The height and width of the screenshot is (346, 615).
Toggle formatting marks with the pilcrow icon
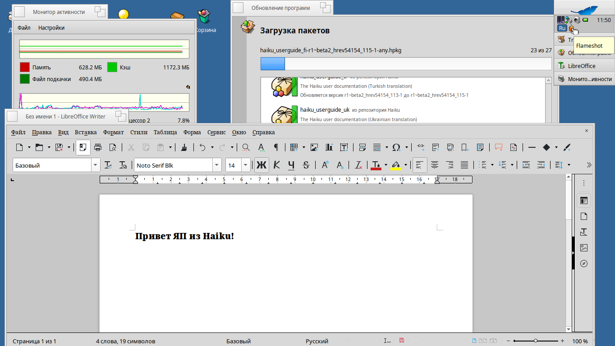pos(276,147)
